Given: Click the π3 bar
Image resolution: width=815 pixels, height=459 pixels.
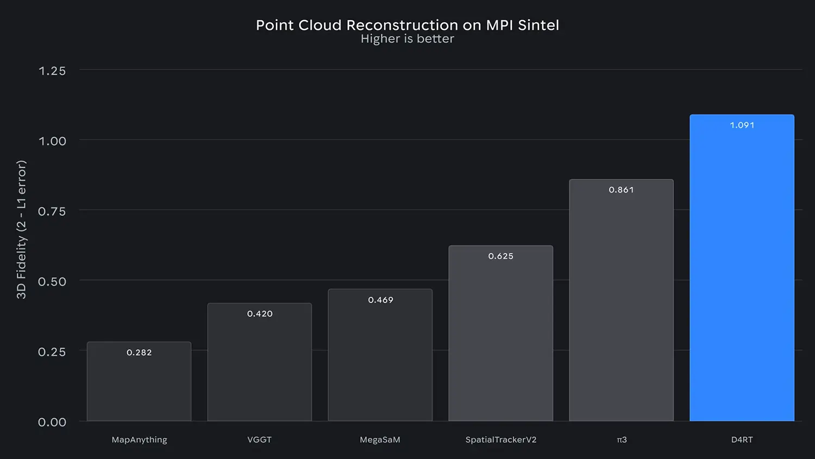Looking at the screenshot, I should tap(621, 305).
